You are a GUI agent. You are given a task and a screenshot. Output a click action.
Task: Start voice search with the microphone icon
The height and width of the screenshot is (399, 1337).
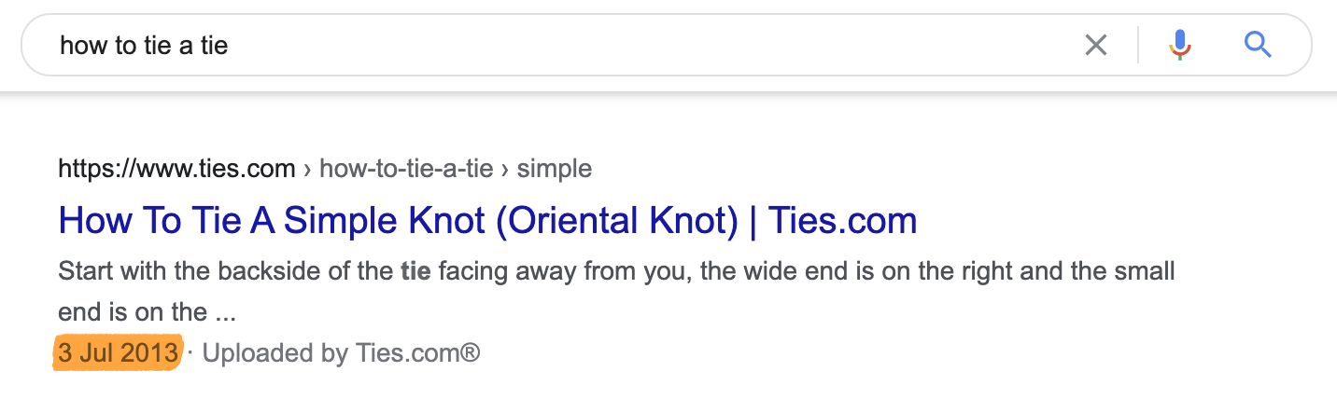point(1180,45)
